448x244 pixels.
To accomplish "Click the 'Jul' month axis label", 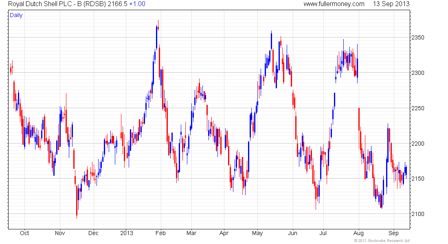I will [323, 233].
